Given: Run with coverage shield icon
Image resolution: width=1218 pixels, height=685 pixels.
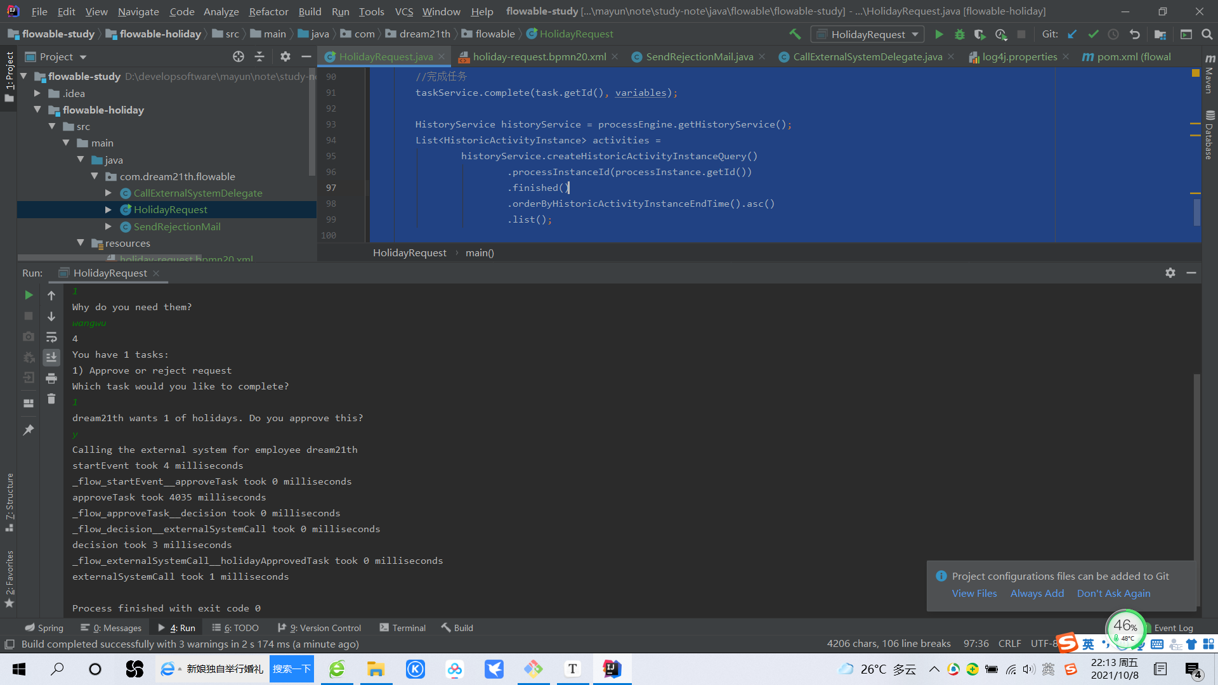Looking at the screenshot, I should (979, 34).
